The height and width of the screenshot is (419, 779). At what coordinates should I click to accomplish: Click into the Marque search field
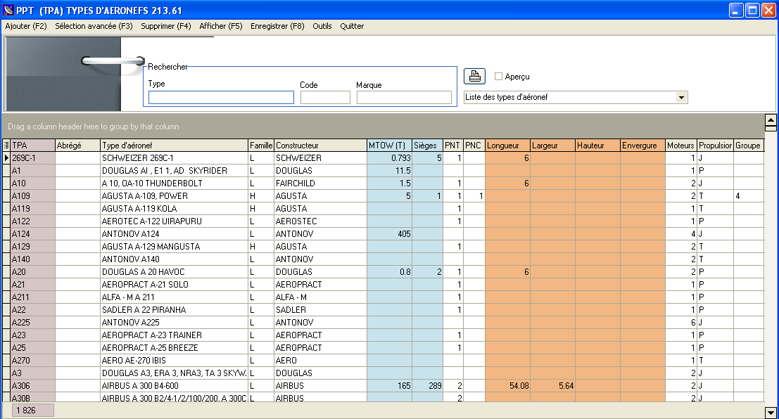[x=404, y=97]
